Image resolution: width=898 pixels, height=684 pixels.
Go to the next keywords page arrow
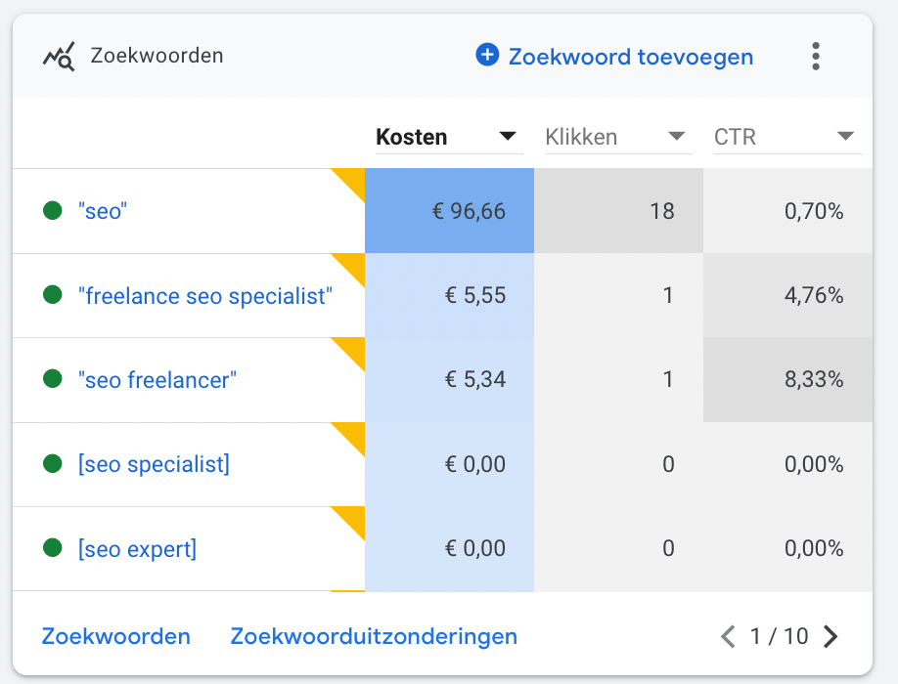click(x=831, y=636)
